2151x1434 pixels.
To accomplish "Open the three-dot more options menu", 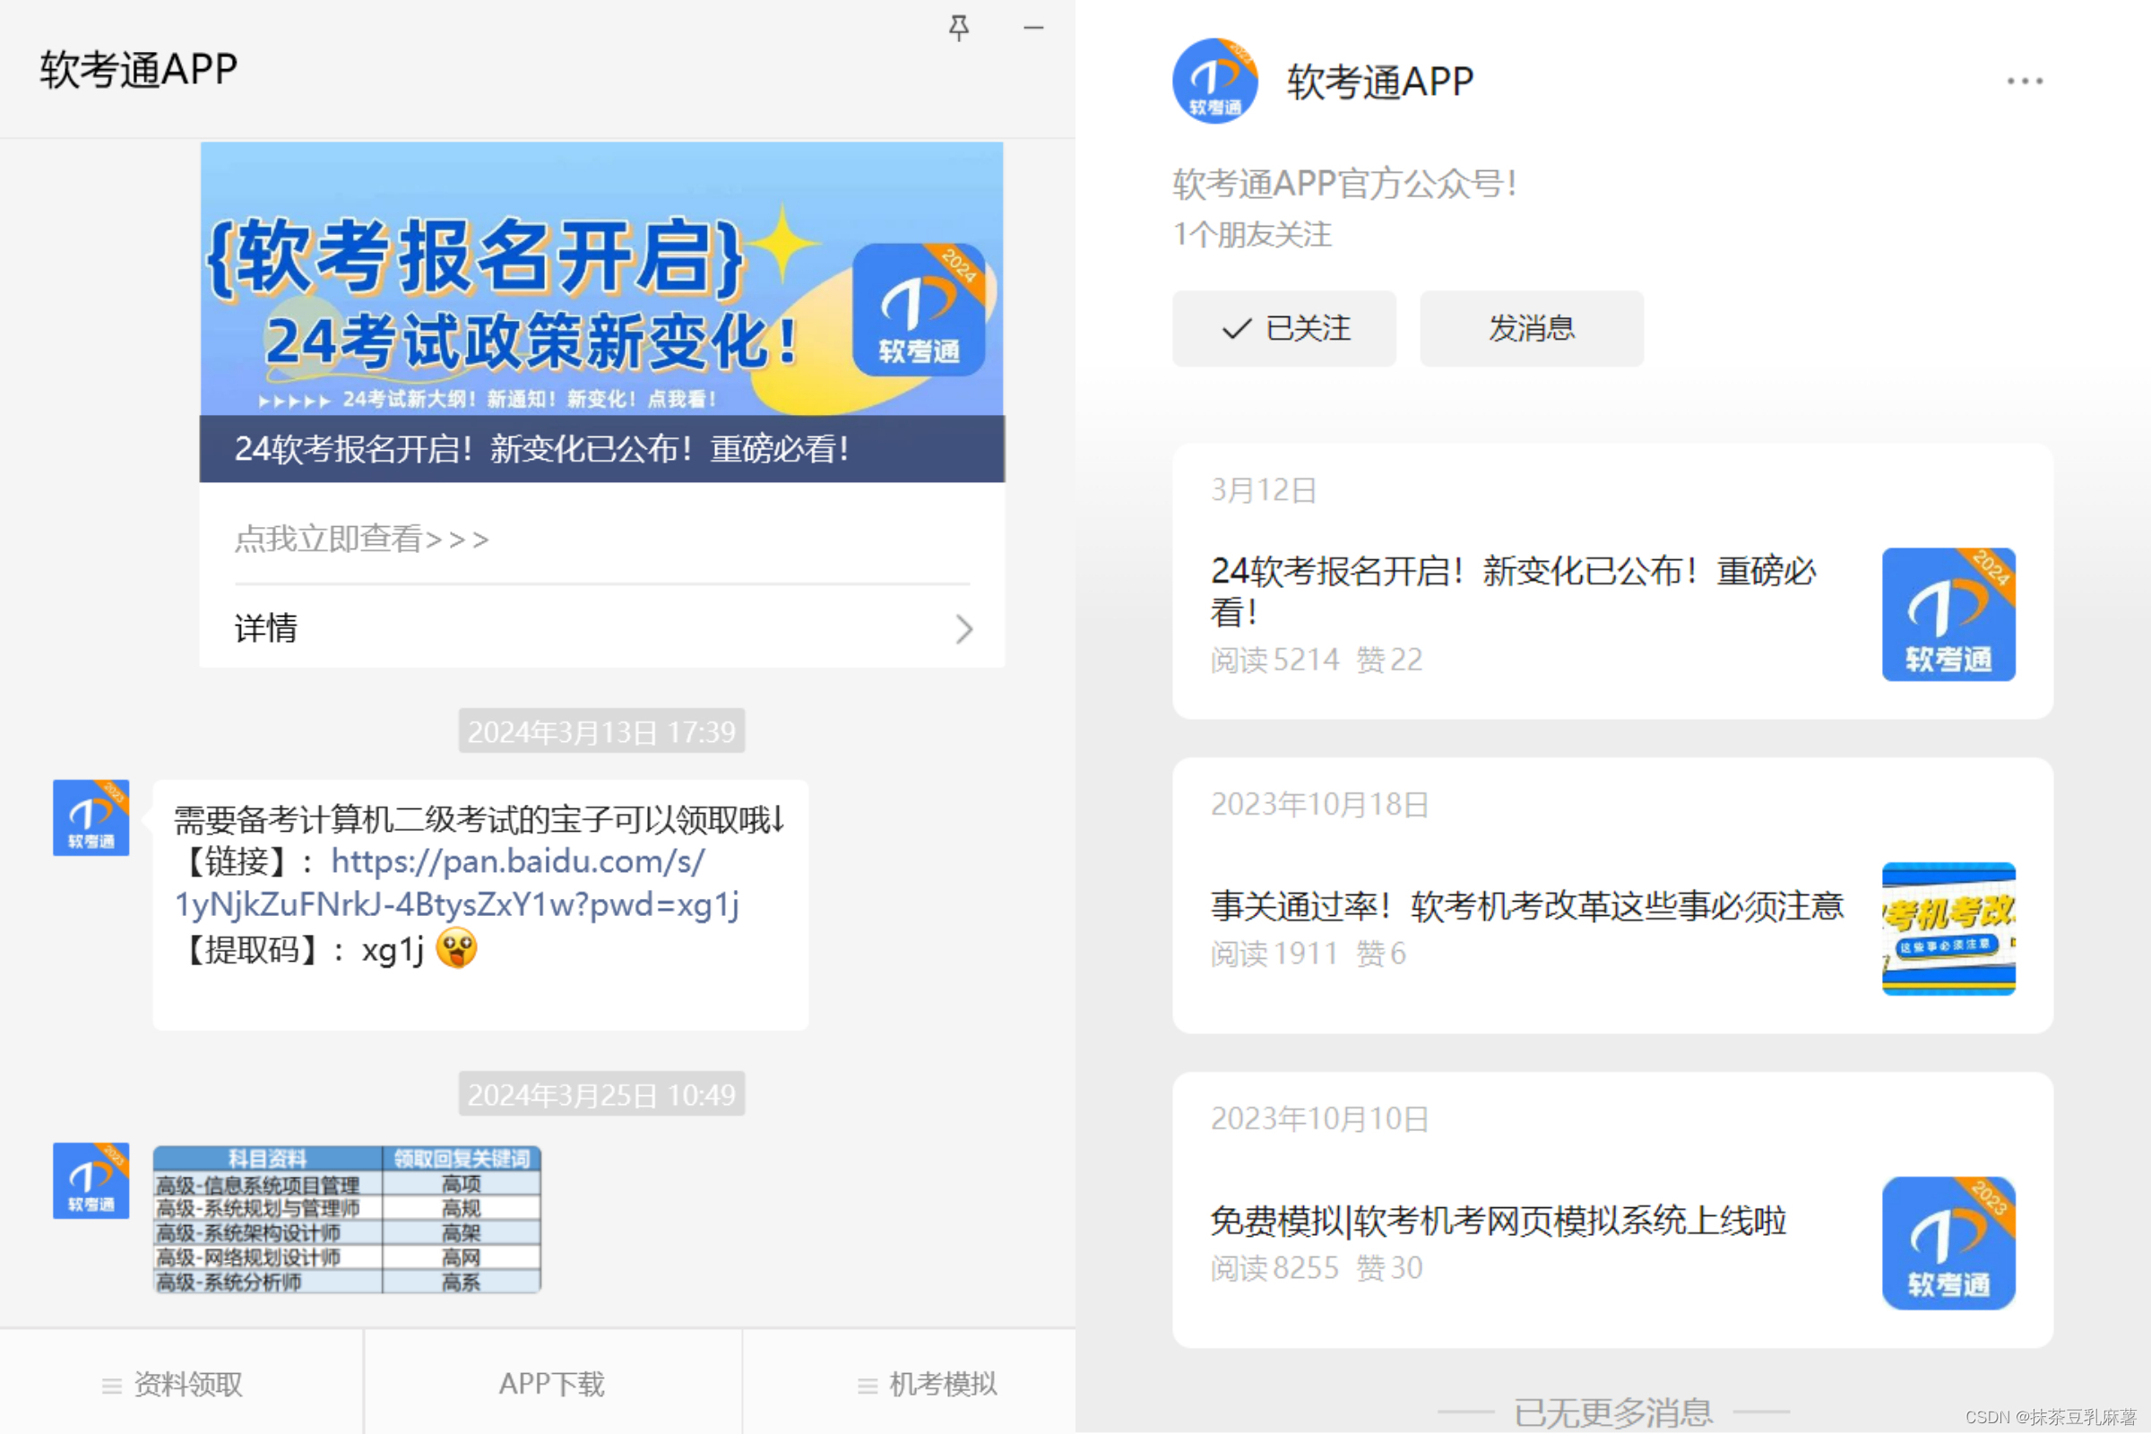I will click(2024, 82).
